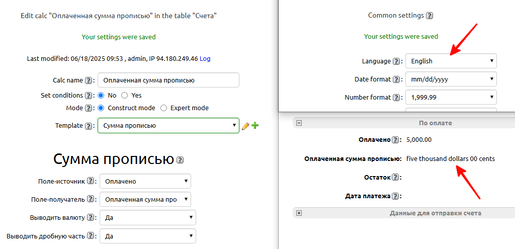Open the Template dropdown Сумма прописью
Viewport: 515px width, 249px height.
point(168,126)
